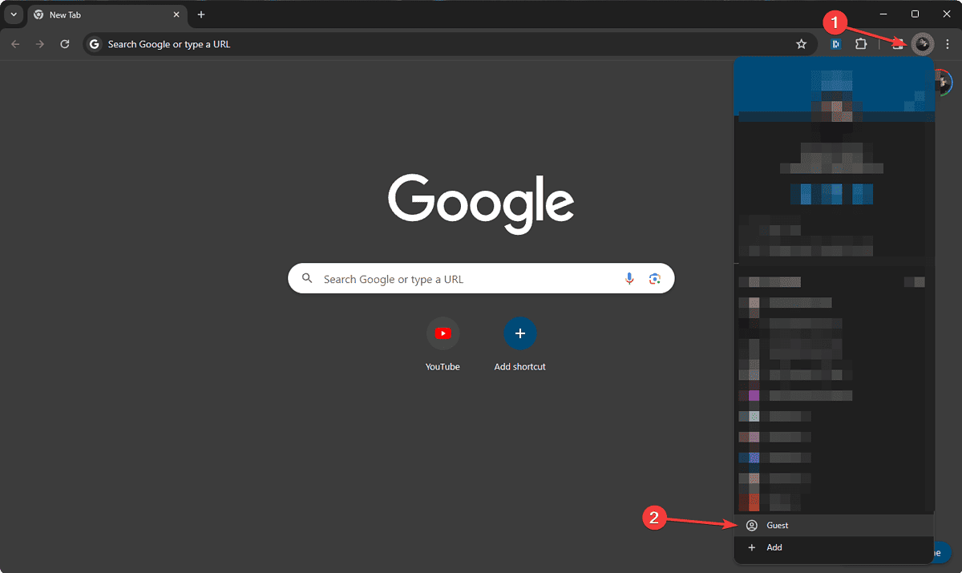This screenshot has height=573, width=962.
Task: Click the Add shortcut button
Action: pyautogui.click(x=519, y=345)
